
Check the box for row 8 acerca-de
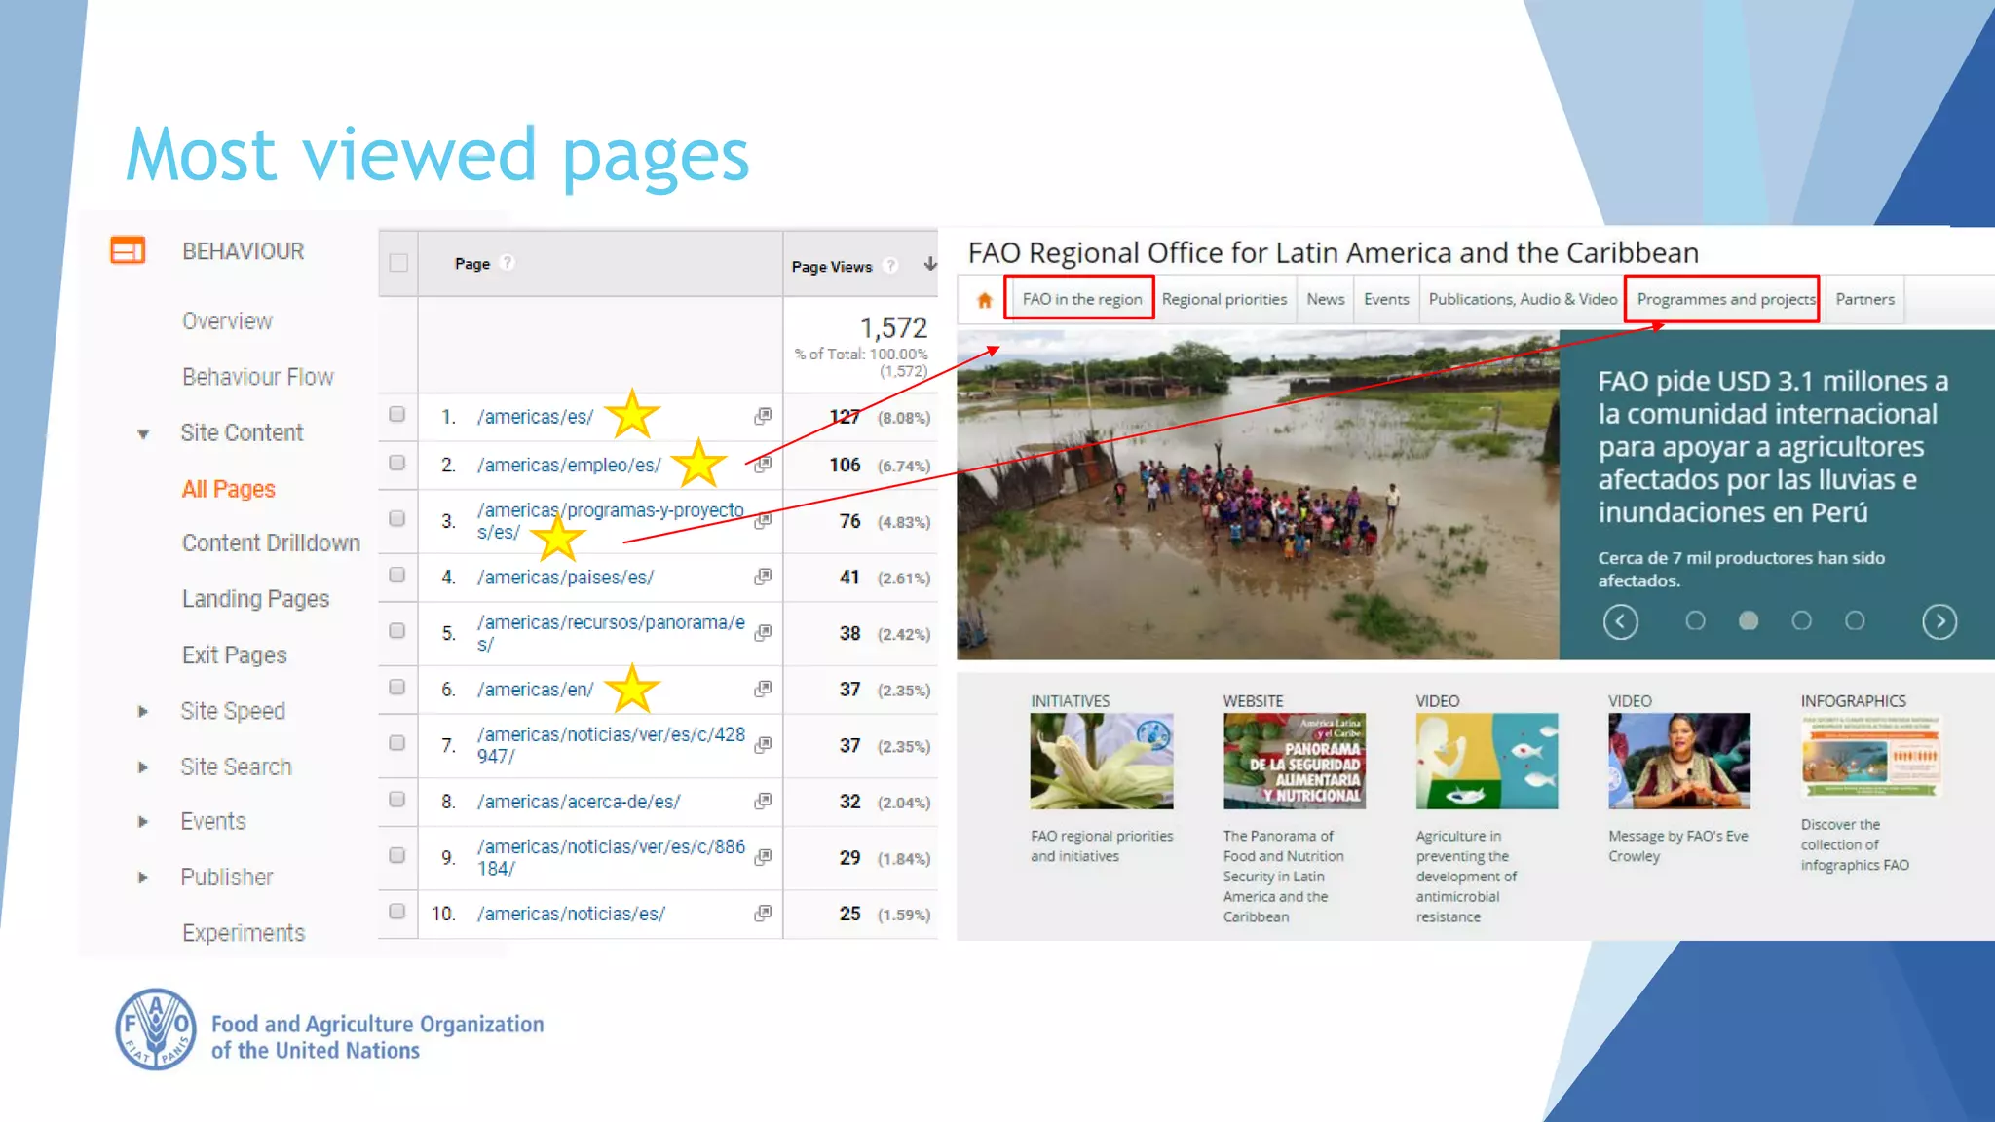pos(396,800)
